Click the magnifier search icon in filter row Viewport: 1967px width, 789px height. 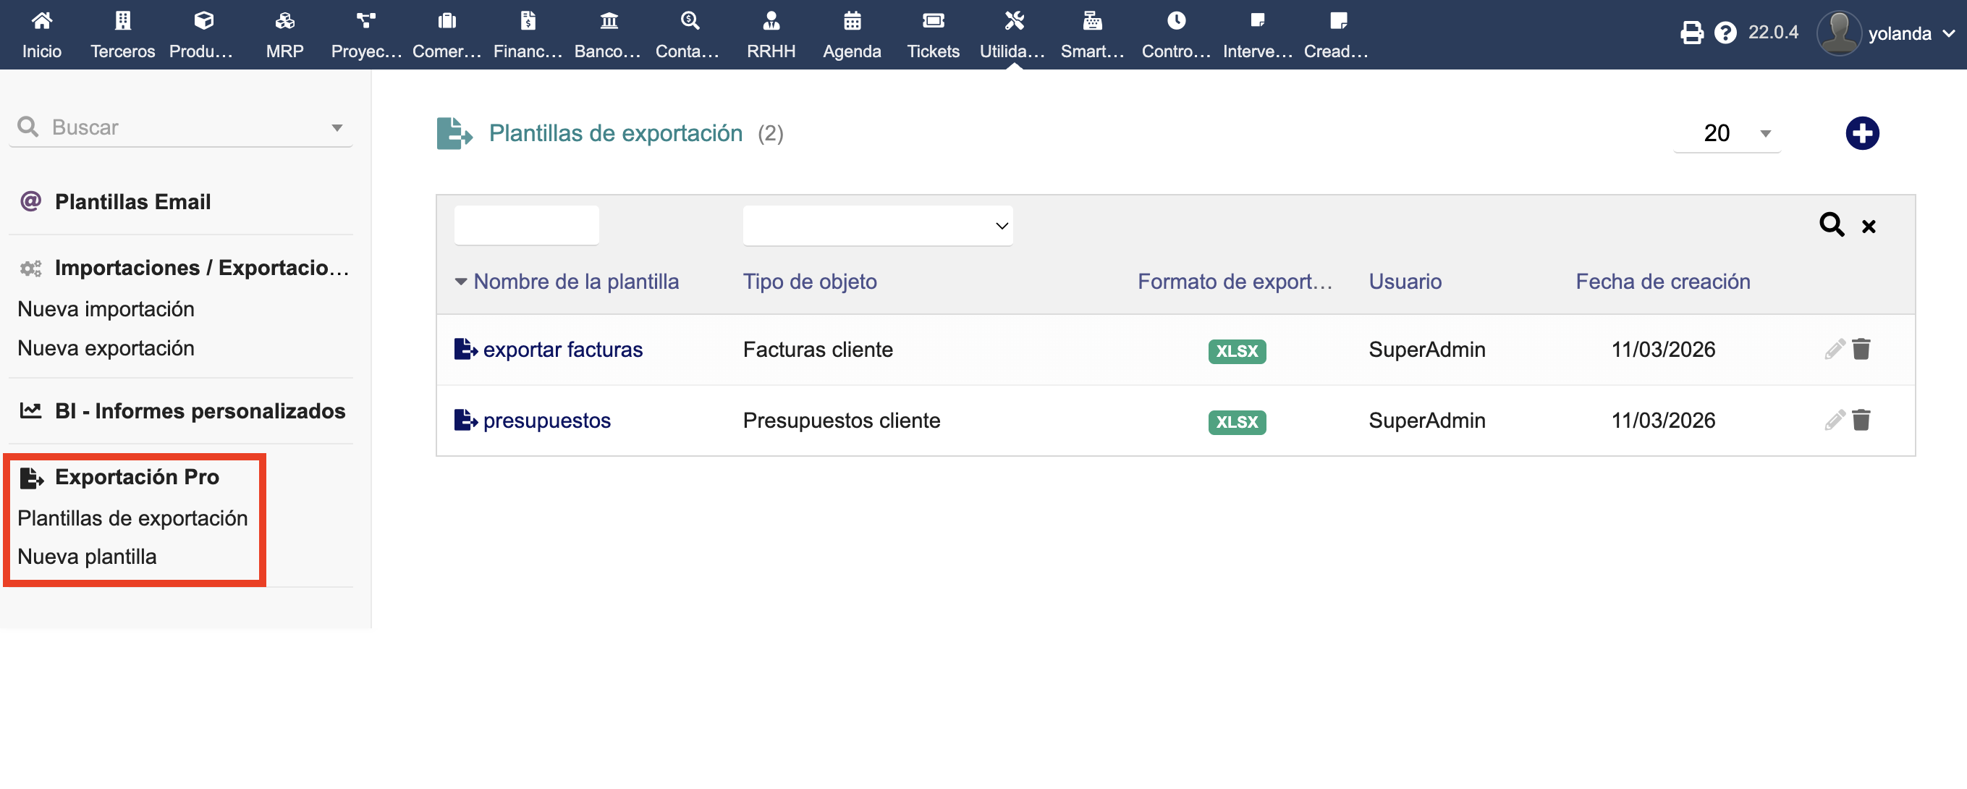pos(1831,225)
